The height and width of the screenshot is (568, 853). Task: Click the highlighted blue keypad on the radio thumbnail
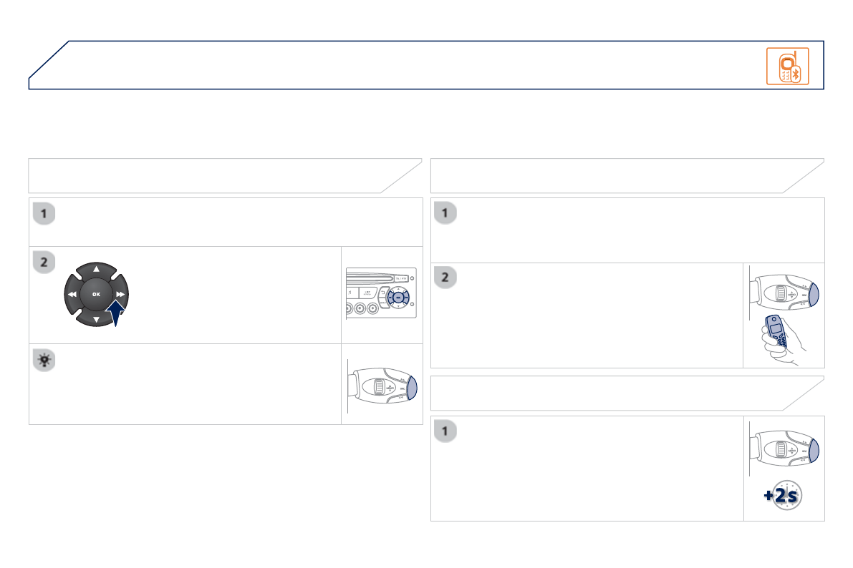point(399,296)
